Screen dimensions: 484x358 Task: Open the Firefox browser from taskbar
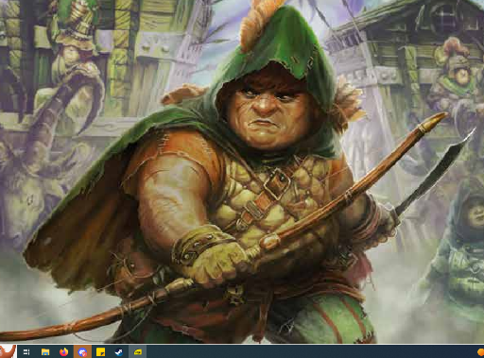click(x=63, y=351)
